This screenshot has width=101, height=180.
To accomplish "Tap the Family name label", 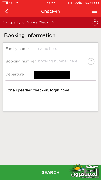I will click(x=17, y=49).
